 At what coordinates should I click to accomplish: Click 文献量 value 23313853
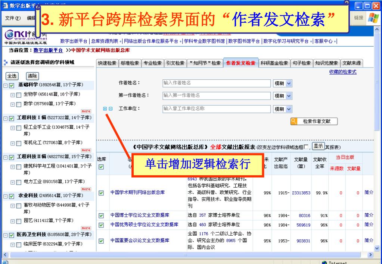click(x=301, y=193)
